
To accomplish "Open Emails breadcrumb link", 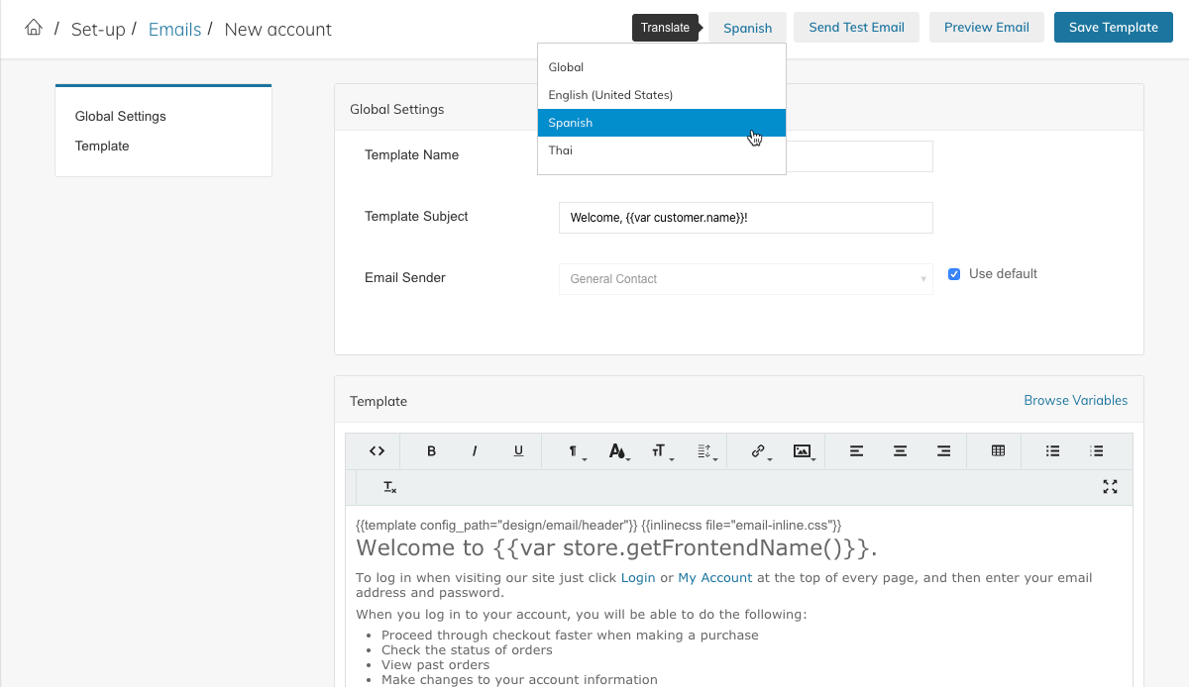I will pos(174,30).
